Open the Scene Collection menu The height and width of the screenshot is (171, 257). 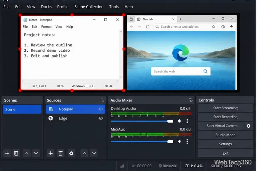click(89, 7)
